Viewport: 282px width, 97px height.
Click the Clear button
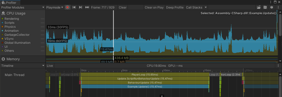(123, 7)
